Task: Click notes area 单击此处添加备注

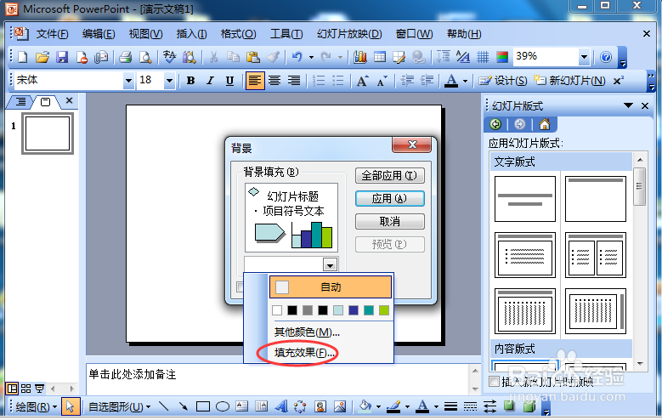Action: click(133, 374)
